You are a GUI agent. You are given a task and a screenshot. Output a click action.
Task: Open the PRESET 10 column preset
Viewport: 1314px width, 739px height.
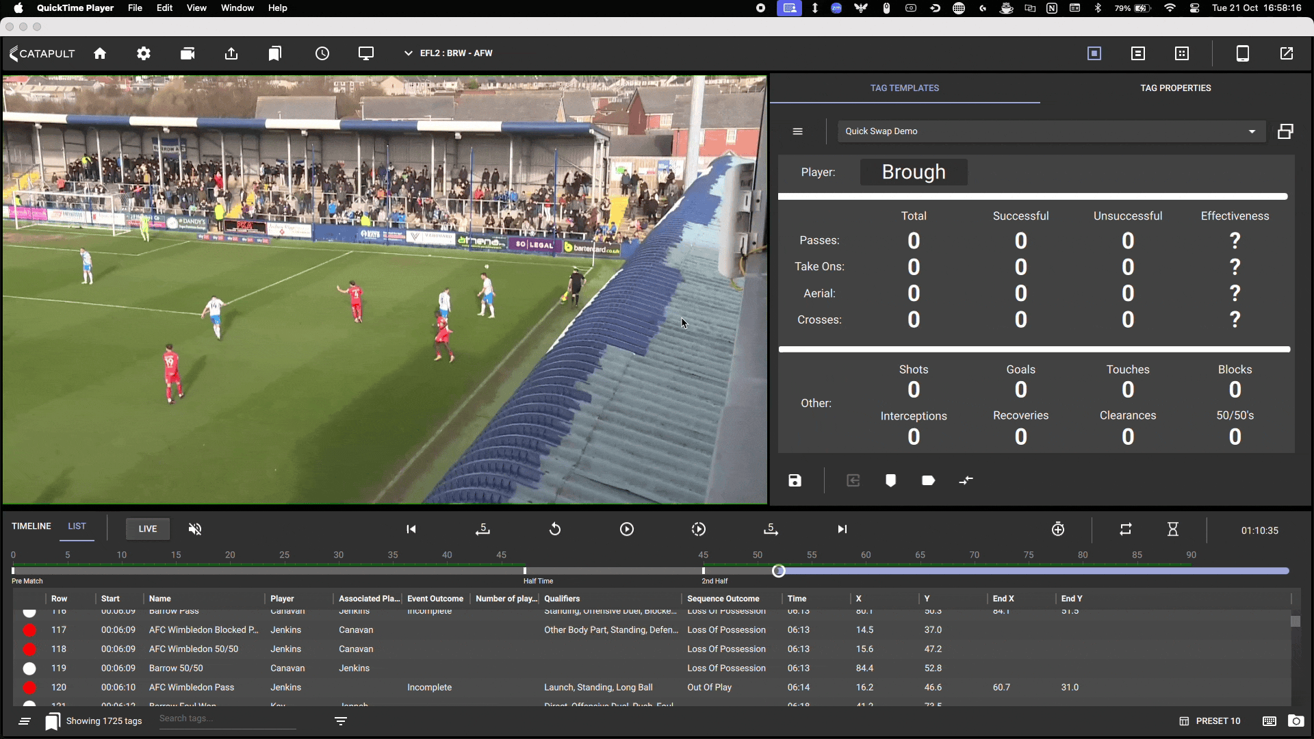(1210, 721)
